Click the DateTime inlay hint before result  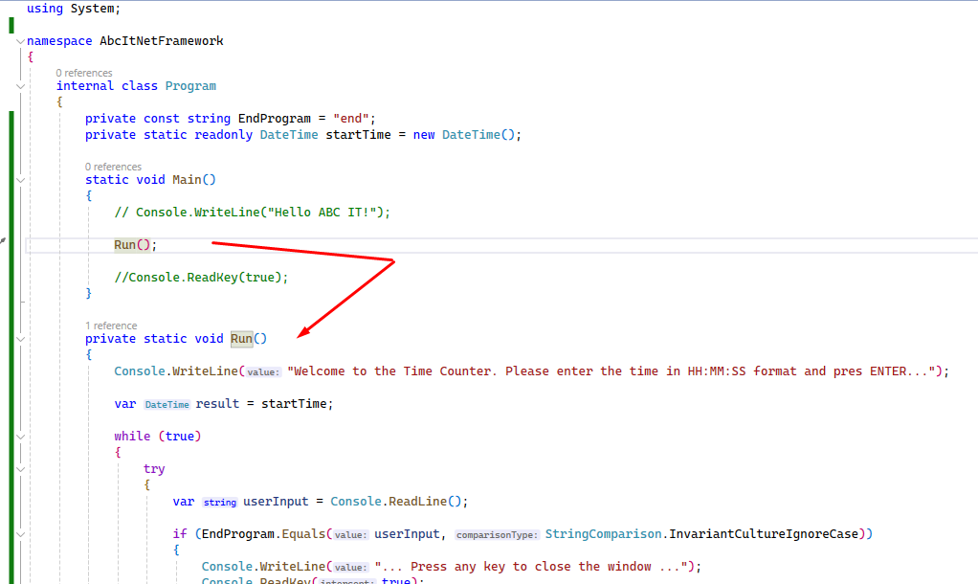(x=167, y=405)
